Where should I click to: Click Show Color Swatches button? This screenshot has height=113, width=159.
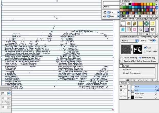coord(128,16)
